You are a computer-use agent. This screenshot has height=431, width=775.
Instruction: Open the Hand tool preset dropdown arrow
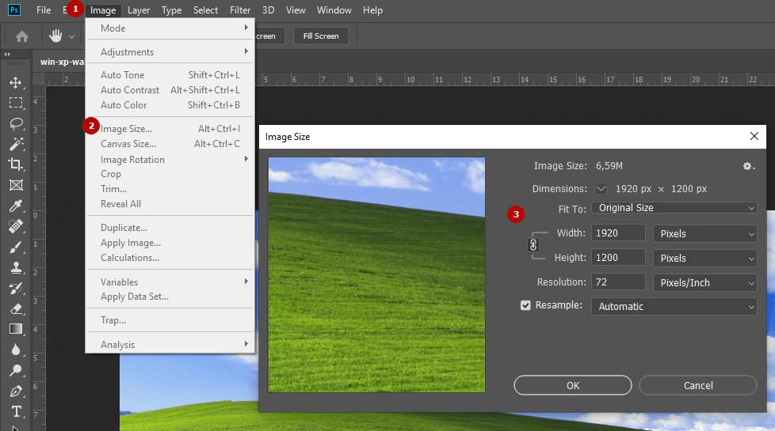click(x=71, y=36)
